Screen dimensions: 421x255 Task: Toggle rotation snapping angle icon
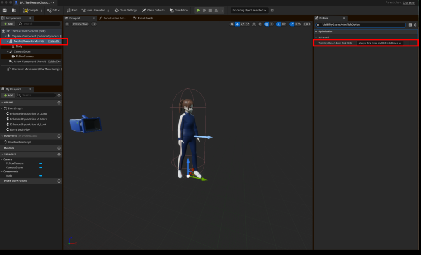coord(278,24)
